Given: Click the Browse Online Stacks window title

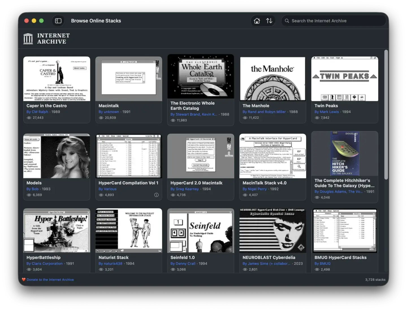Looking at the screenshot, I should [96, 21].
